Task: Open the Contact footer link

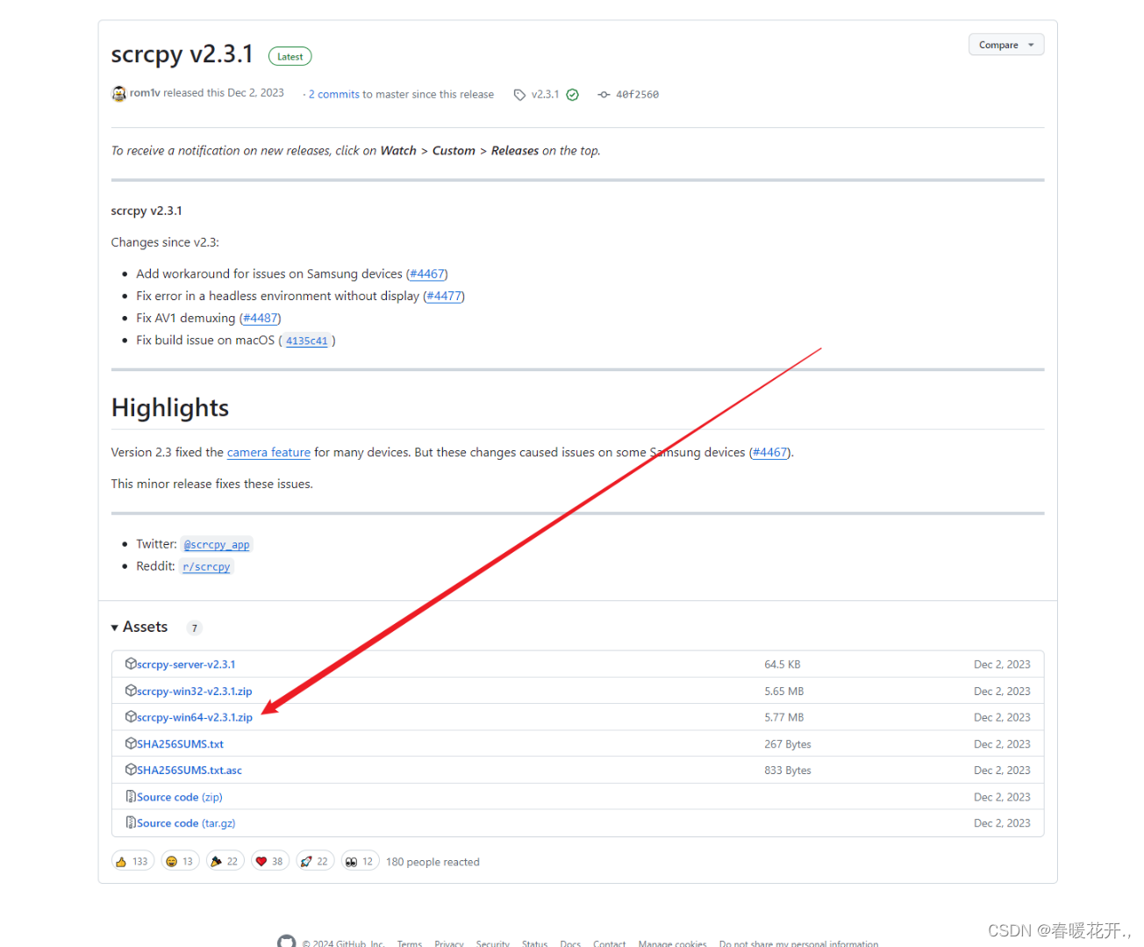Action: (x=610, y=943)
